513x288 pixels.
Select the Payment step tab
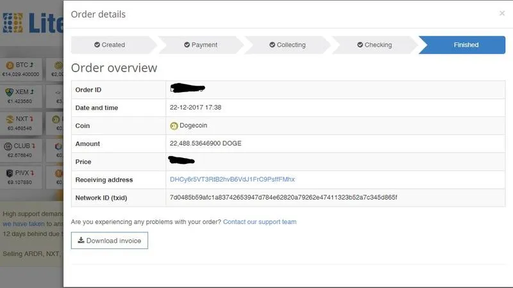(x=201, y=45)
